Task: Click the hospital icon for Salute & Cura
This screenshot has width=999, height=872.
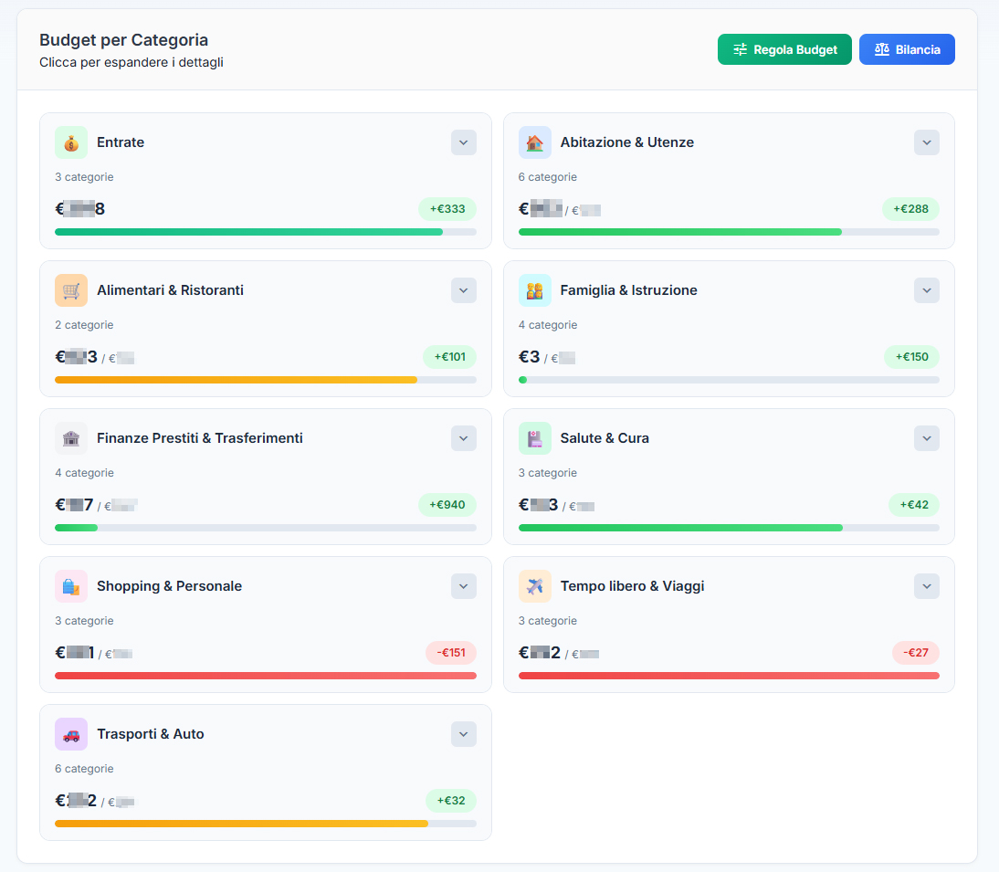Action: click(534, 438)
